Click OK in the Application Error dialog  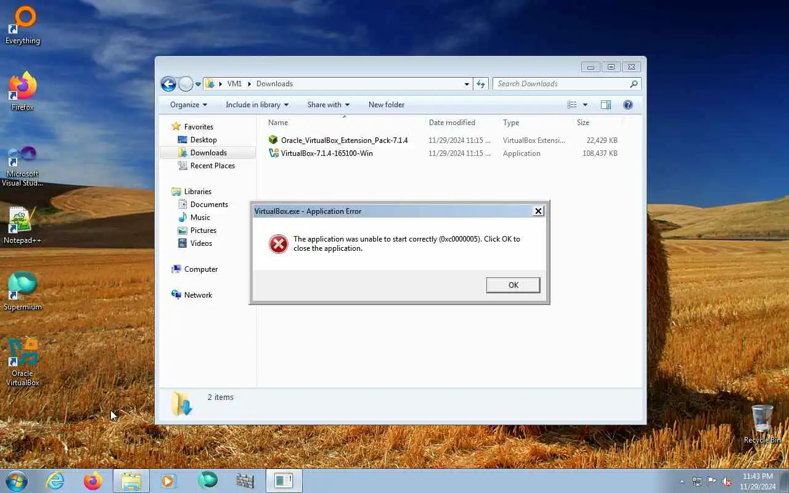click(x=513, y=285)
